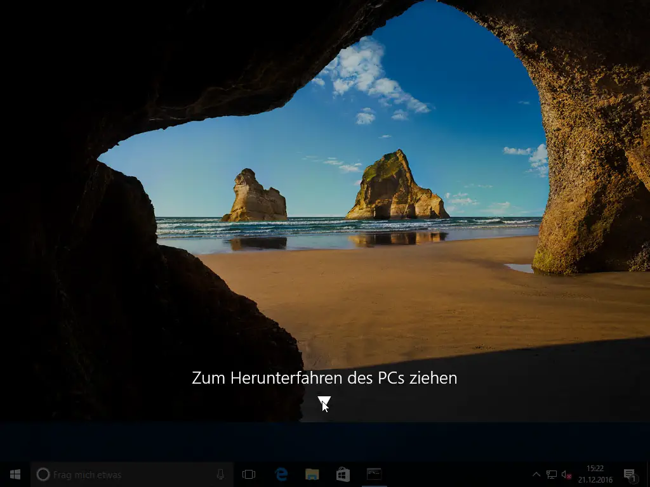650x487 pixels.
Task: Expand the hidden system tray icons
Action: click(536, 474)
